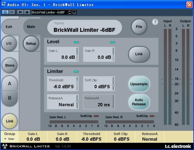Toggle the Link button in Level section

(x=139, y=54)
